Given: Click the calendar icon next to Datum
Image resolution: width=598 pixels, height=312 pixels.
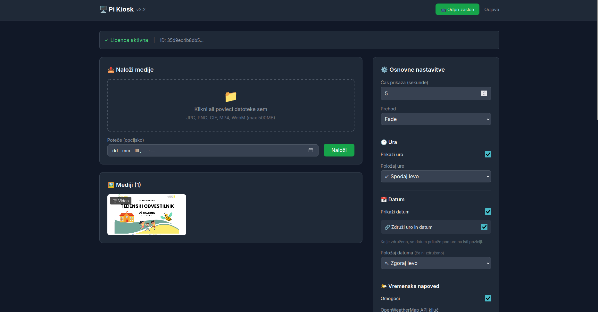Looking at the screenshot, I should (384, 200).
